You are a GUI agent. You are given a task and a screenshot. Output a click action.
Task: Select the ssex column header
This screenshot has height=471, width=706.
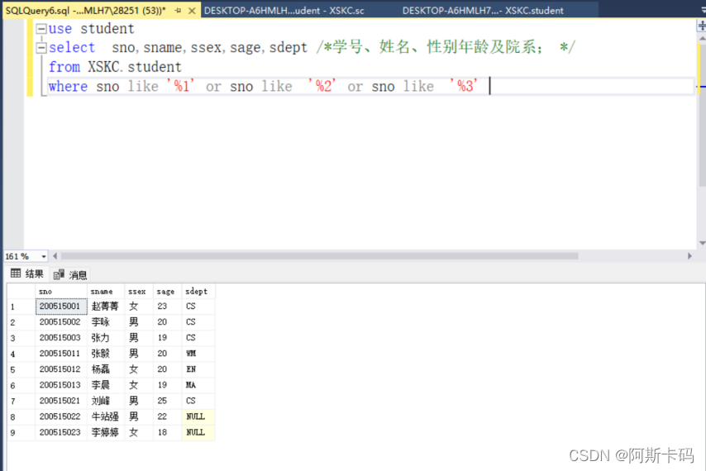click(138, 291)
